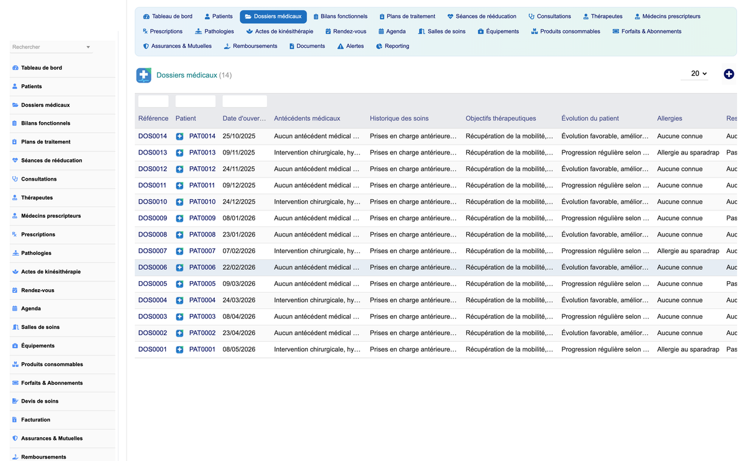Click the blue plus button to add a dossier
This screenshot has width=745, height=461.
click(729, 74)
